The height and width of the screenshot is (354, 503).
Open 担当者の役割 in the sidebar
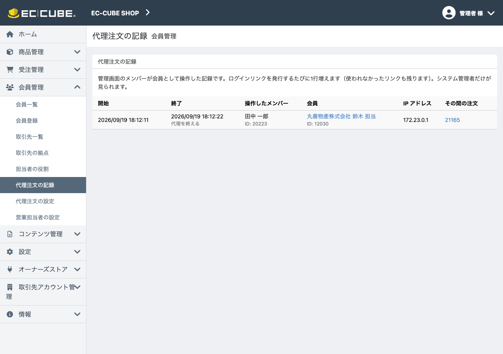[x=43, y=169]
